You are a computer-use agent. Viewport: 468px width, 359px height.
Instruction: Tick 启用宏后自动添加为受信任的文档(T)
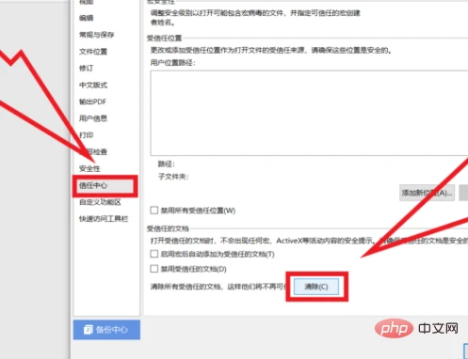click(154, 254)
